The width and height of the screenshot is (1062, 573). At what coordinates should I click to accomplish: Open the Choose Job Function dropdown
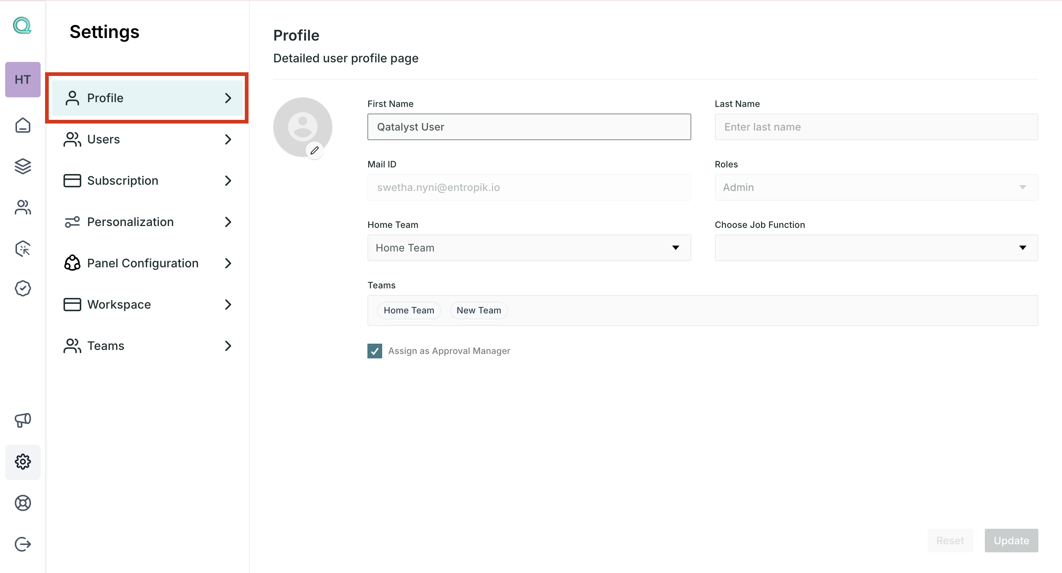pos(876,248)
